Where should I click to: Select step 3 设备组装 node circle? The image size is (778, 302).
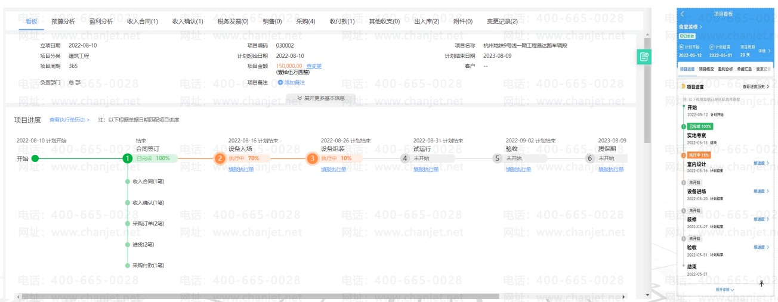coord(312,158)
